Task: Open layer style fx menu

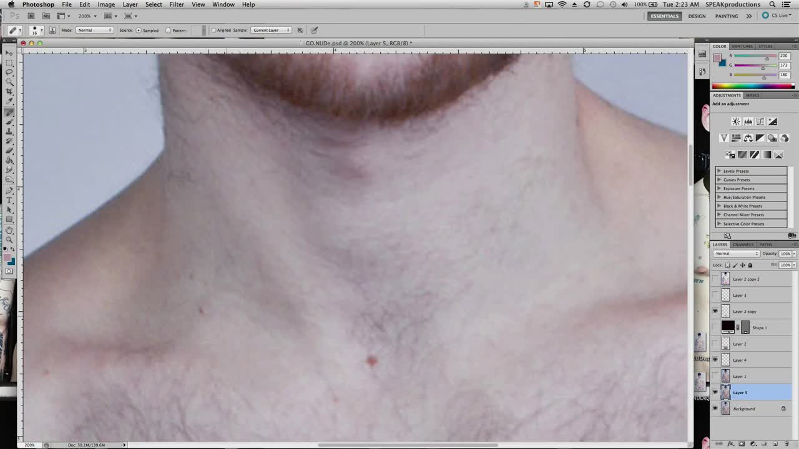Action: [x=731, y=444]
